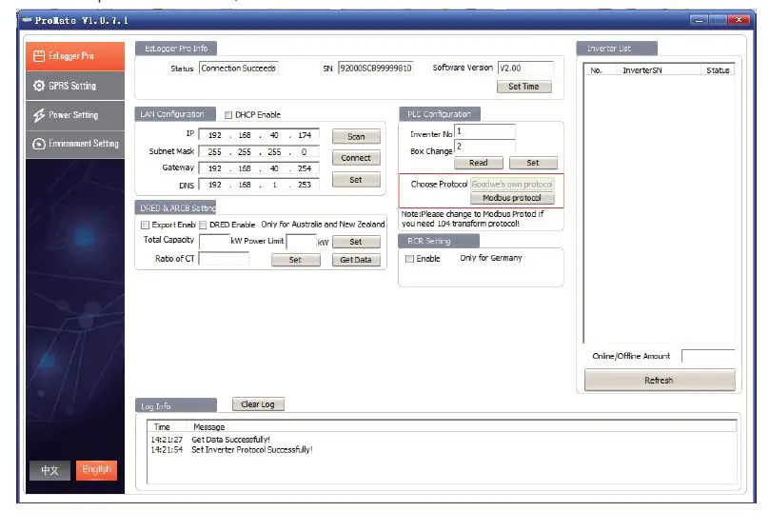Minimize the ProMate window
This screenshot has width=770, height=531.
pyautogui.click(x=699, y=20)
